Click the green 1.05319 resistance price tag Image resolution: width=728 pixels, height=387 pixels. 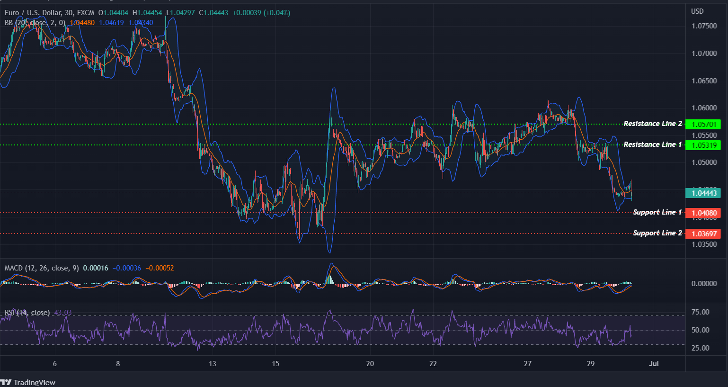click(x=703, y=145)
